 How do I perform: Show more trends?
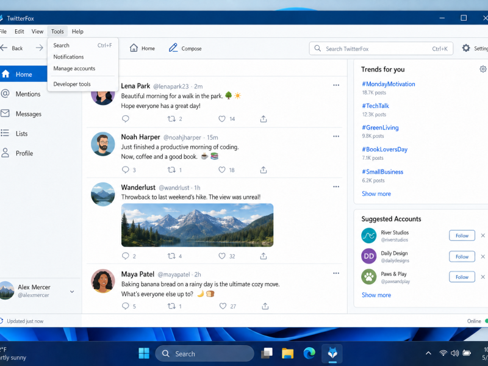click(376, 193)
